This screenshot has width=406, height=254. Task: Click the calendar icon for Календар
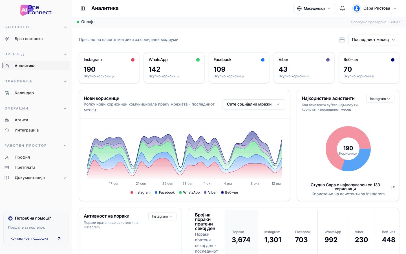point(7,93)
